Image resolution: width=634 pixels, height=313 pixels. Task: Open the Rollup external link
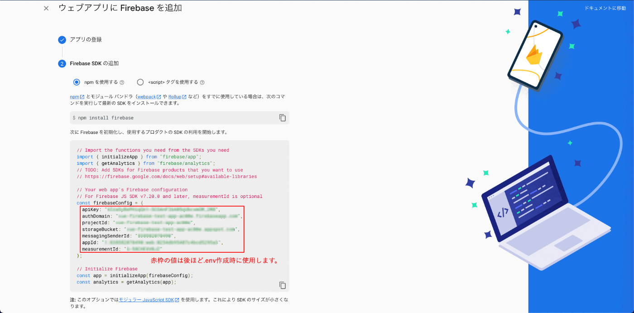[178, 97]
